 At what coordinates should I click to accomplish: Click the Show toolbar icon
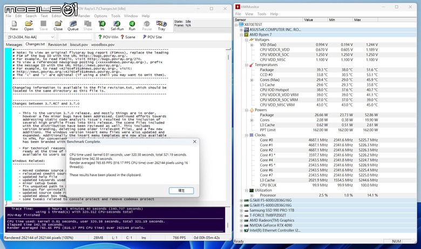pos(88,26)
